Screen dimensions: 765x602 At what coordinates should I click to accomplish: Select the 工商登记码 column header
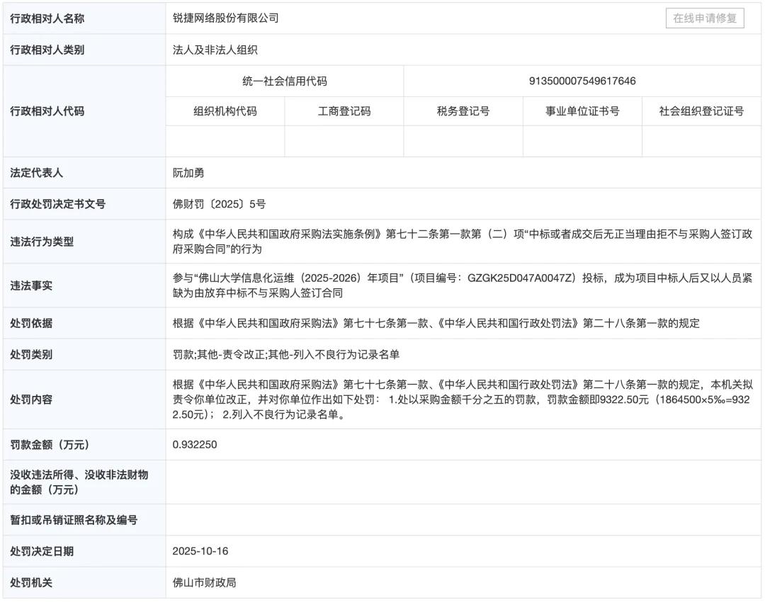pos(344,111)
